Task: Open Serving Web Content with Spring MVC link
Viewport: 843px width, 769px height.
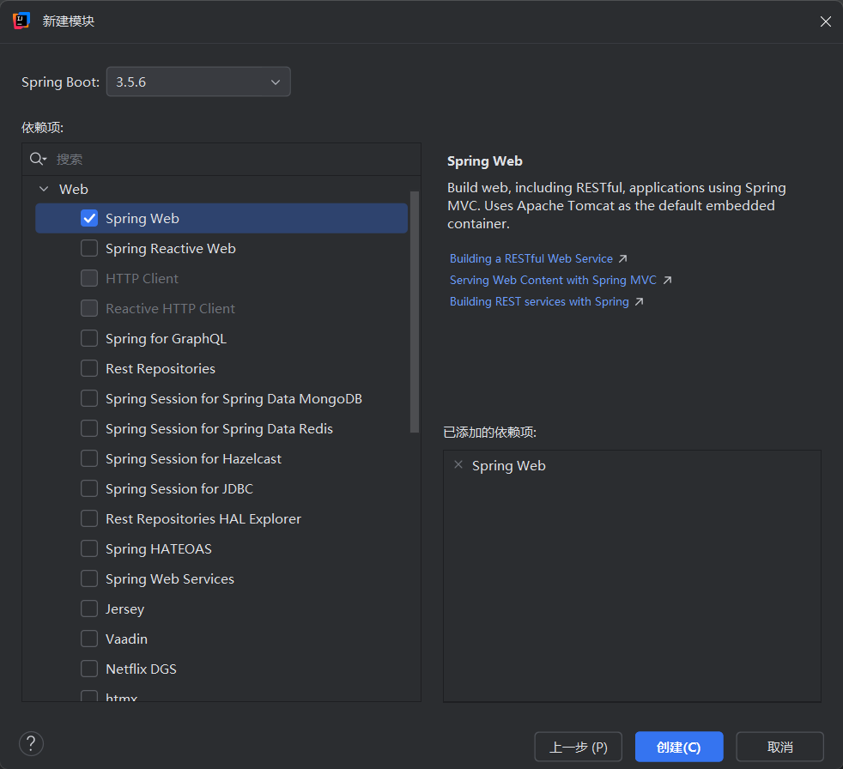Action: coord(553,280)
